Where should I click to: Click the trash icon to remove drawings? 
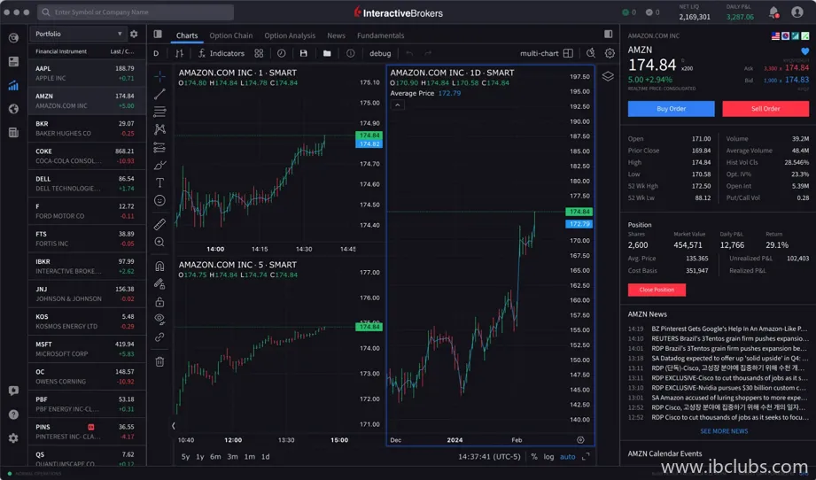coord(159,361)
